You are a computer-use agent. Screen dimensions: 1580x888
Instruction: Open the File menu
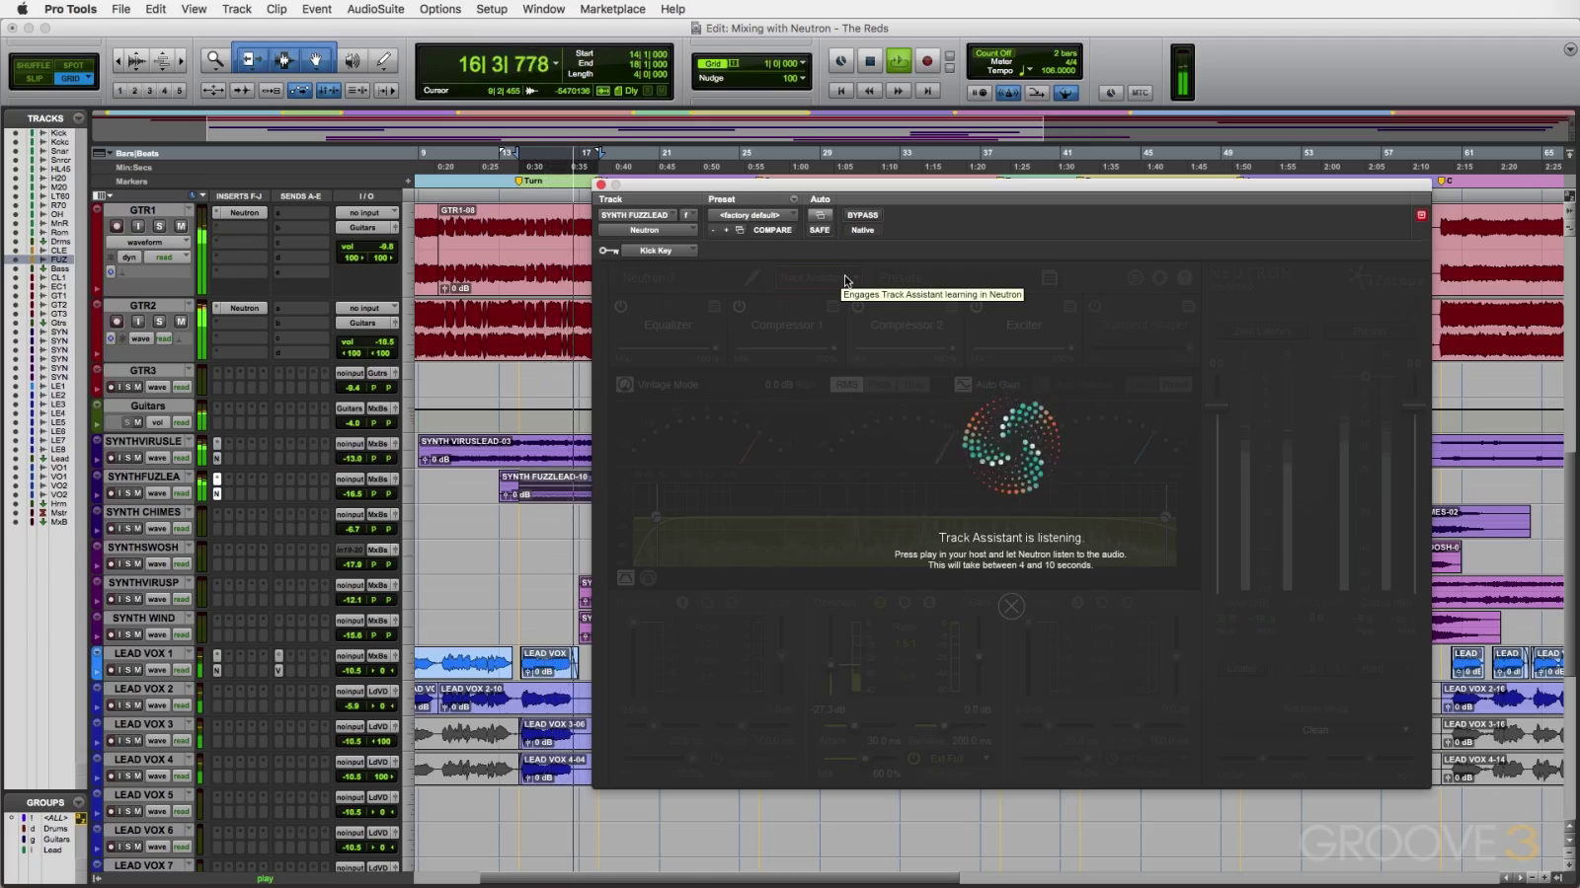[x=120, y=9]
